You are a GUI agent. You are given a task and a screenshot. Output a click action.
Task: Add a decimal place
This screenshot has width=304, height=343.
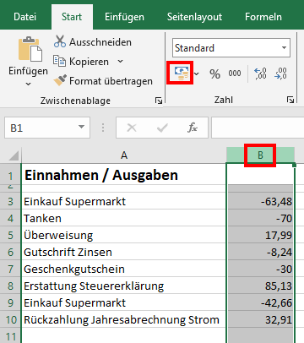[260, 73]
